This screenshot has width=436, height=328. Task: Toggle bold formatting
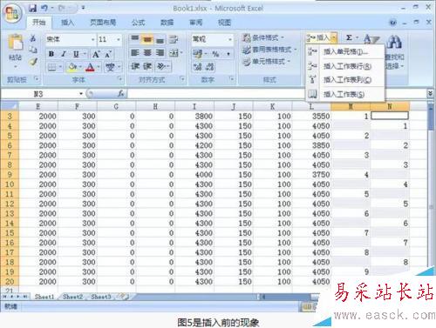coord(51,54)
